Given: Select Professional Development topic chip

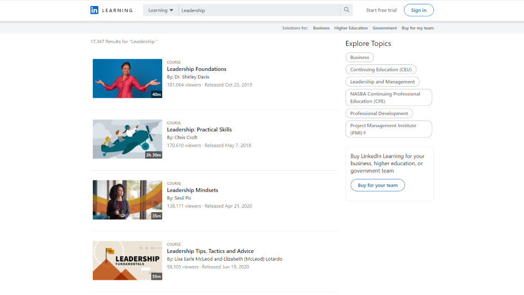Looking at the screenshot, I should click(x=379, y=113).
